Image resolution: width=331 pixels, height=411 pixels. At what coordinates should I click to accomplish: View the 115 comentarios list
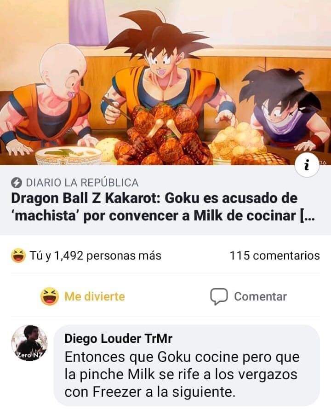click(275, 255)
